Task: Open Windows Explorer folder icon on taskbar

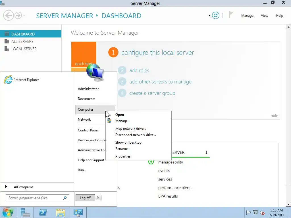Action: tap(61, 213)
